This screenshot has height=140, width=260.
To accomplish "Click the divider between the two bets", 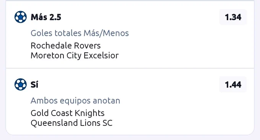I will tap(130, 68).
